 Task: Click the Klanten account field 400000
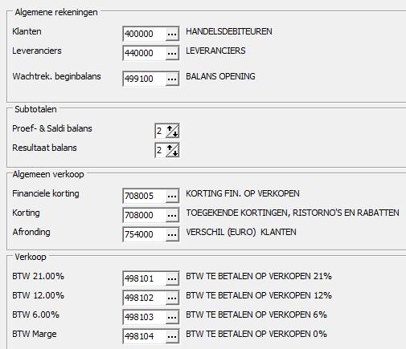click(x=144, y=34)
